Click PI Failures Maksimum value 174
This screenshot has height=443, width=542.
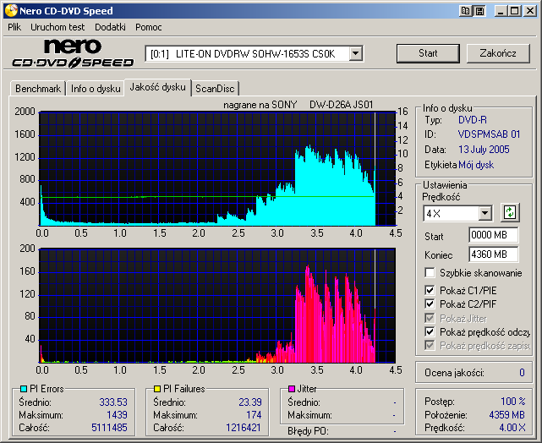click(x=254, y=414)
